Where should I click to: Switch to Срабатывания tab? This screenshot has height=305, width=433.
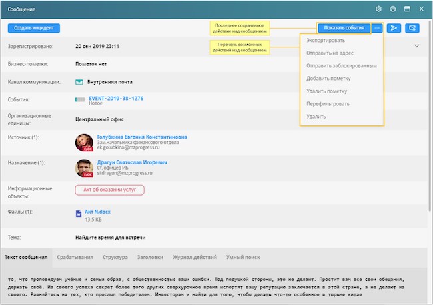click(75, 257)
